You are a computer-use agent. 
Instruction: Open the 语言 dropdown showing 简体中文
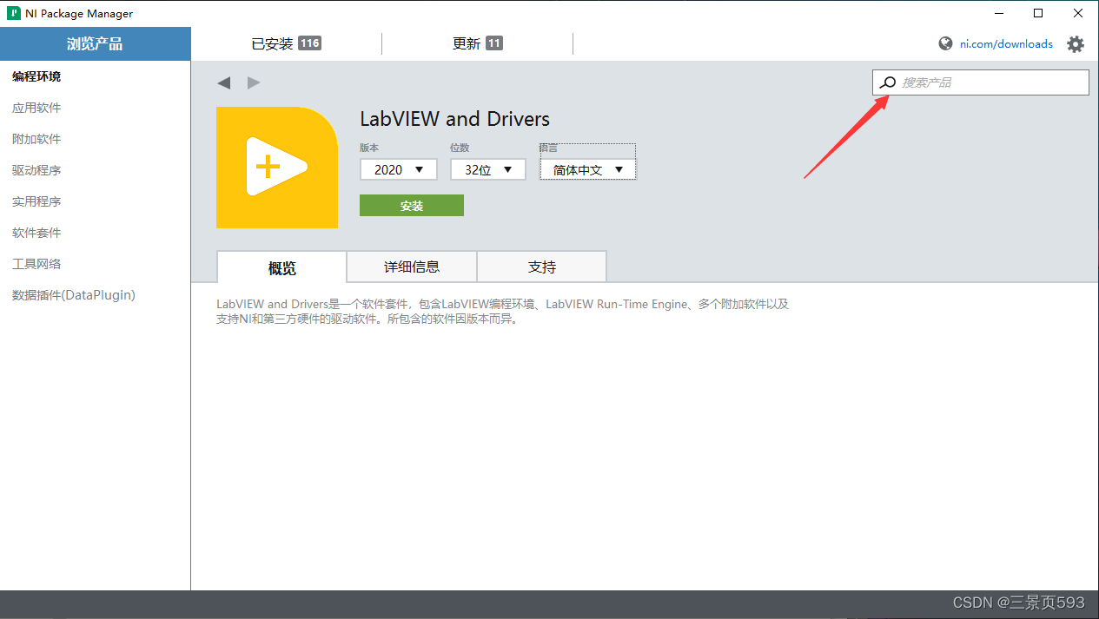(x=587, y=169)
